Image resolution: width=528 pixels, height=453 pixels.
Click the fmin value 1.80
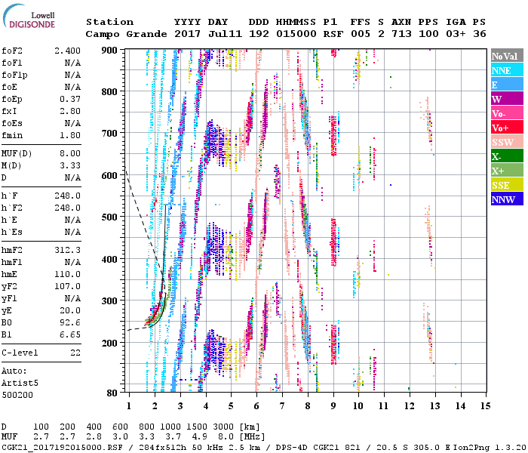[x=70, y=136]
